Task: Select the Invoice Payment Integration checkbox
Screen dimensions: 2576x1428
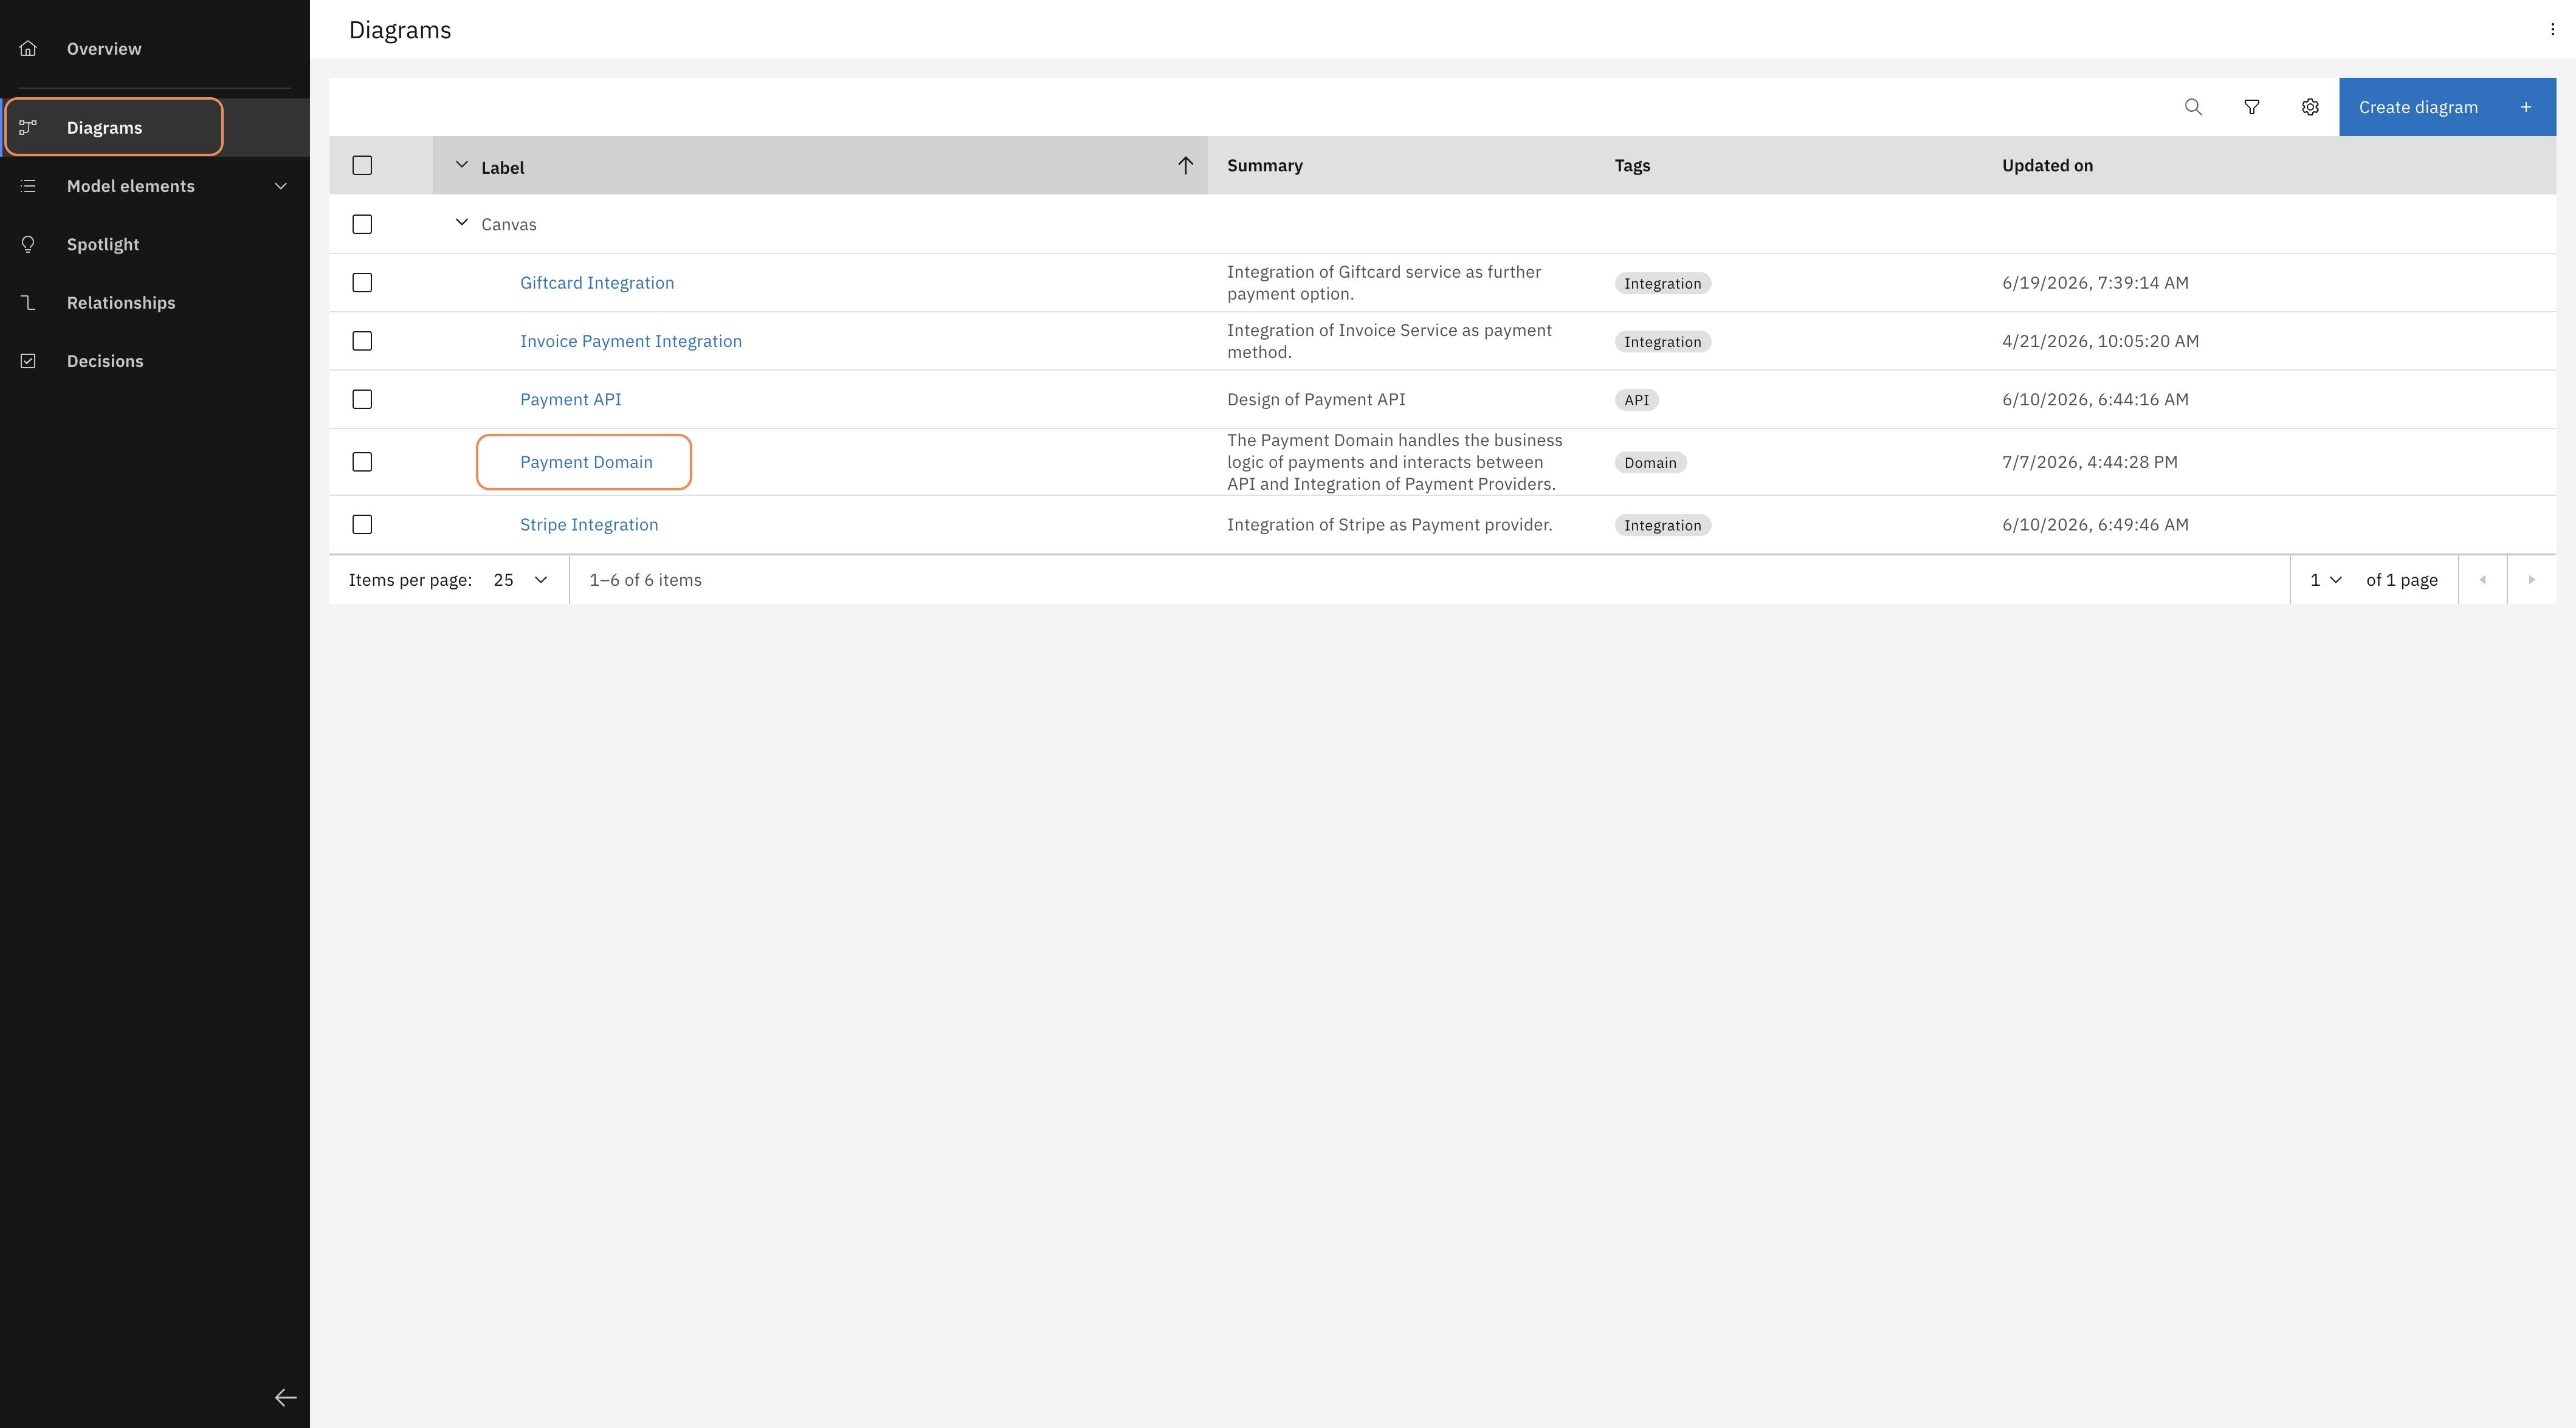Action: (x=362, y=341)
